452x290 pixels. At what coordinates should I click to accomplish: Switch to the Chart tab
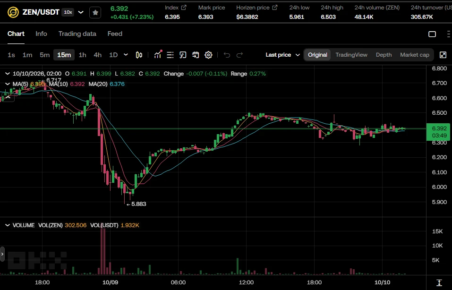click(x=16, y=34)
